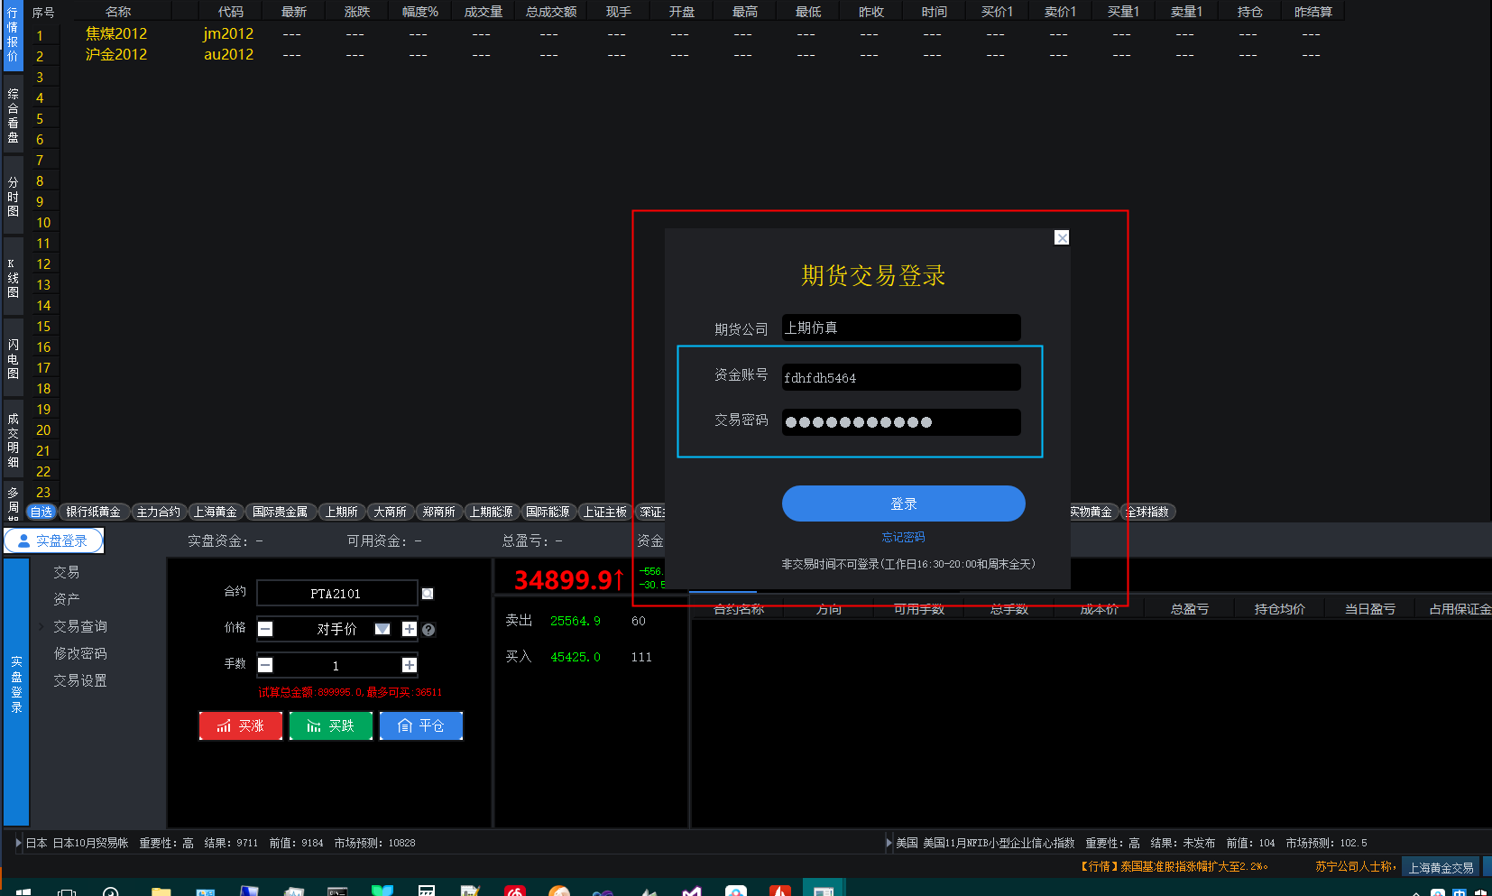Click the contract search magnifier beside PTA2101

pyautogui.click(x=428, y=593)
